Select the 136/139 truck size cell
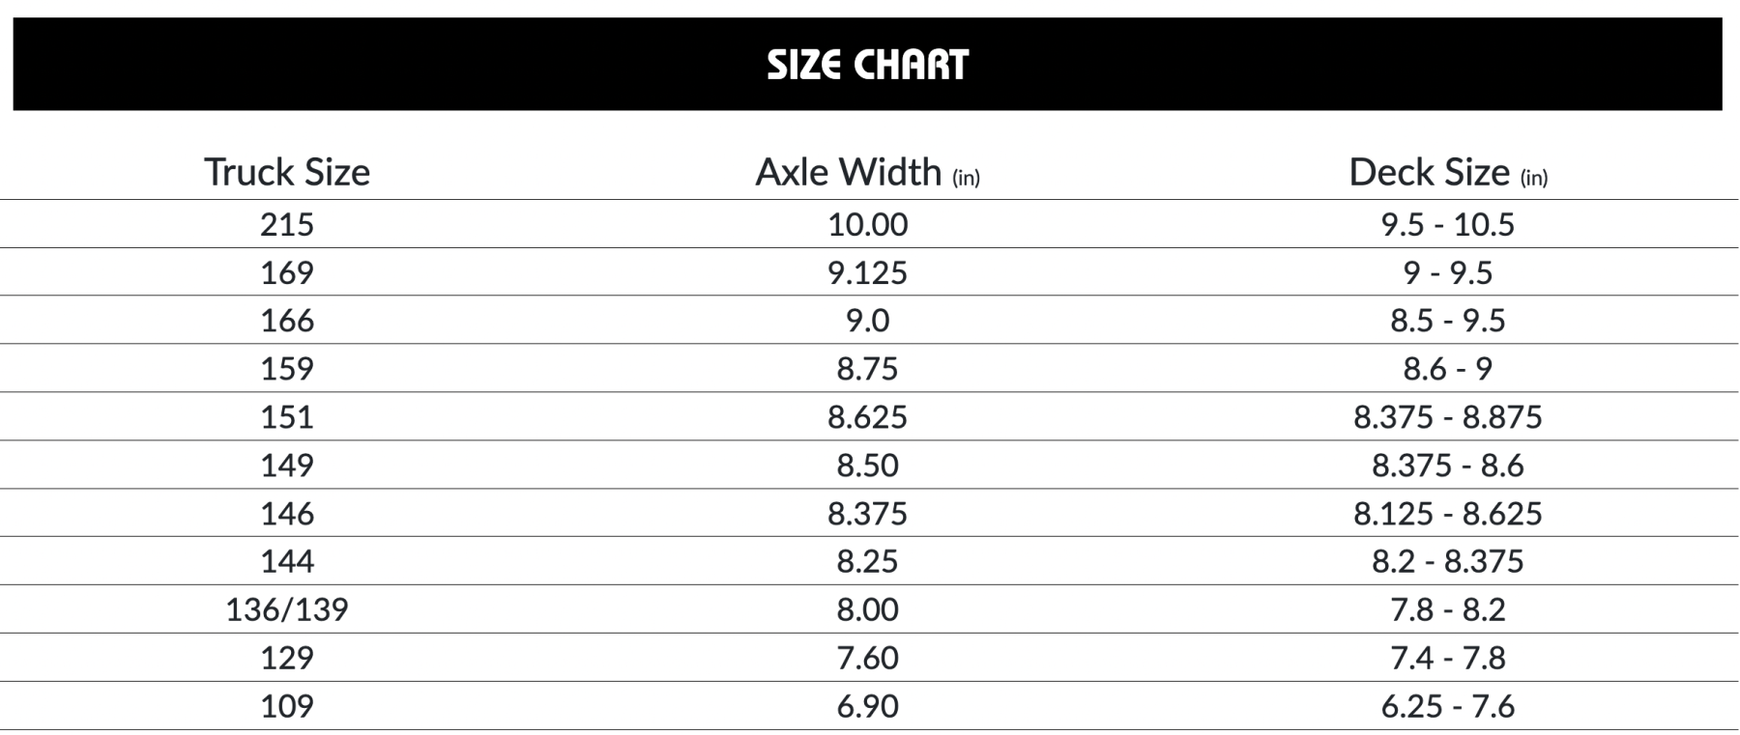Viewport: 1740px width, 735px height. point(287,609)
